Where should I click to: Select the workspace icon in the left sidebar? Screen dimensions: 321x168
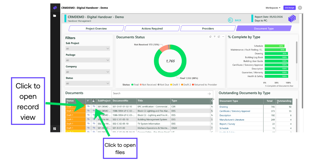(x=55, y=8)
